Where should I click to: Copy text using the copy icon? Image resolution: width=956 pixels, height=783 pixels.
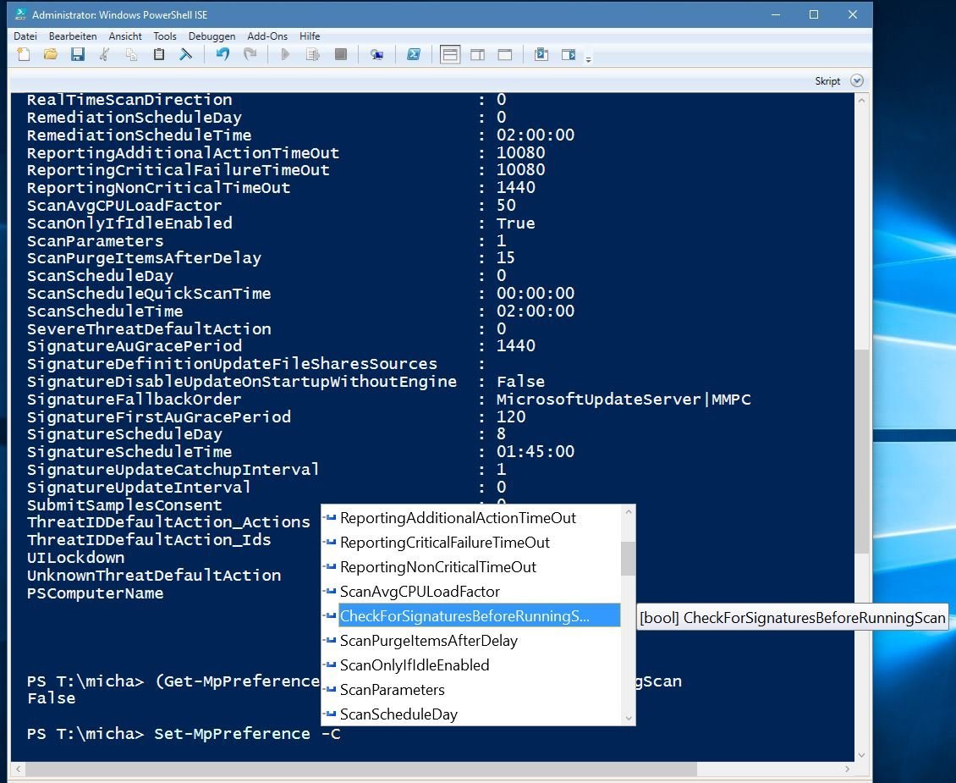tap(131, 54)
